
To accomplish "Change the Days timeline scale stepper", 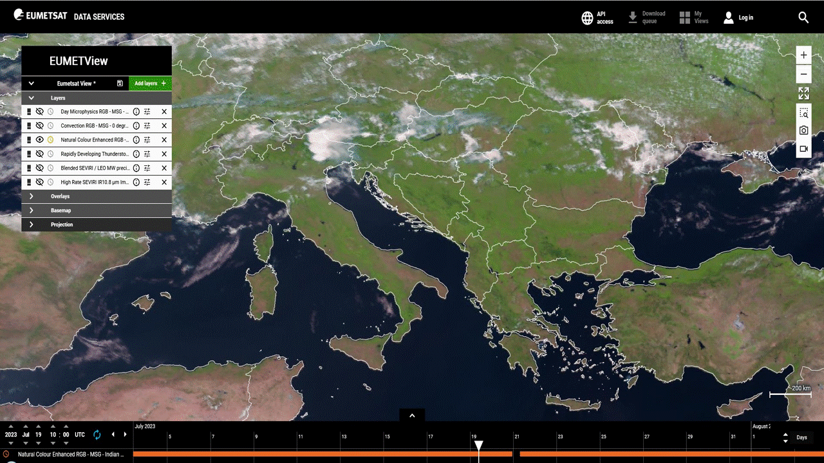I will coord(785,437).
